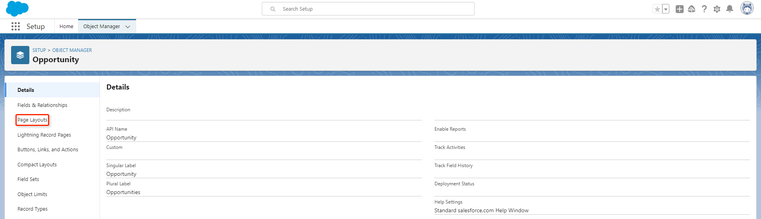This screenshot has height=219, width=761.
Task: Open Page Layouts in the sidebar
Action: pyautogui.click(x=33, y=120)
